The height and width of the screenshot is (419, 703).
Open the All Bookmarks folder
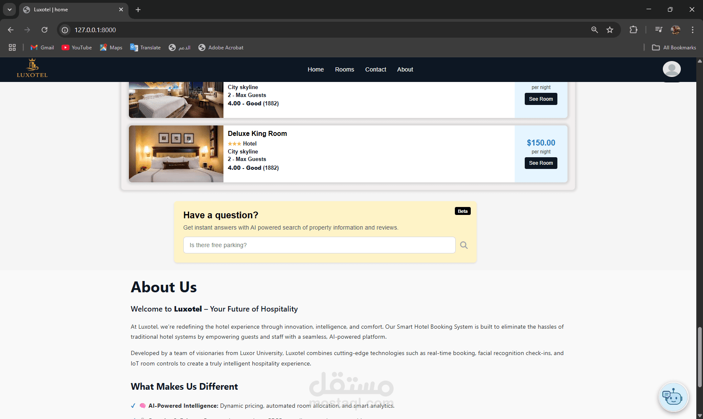pos(674,48)
